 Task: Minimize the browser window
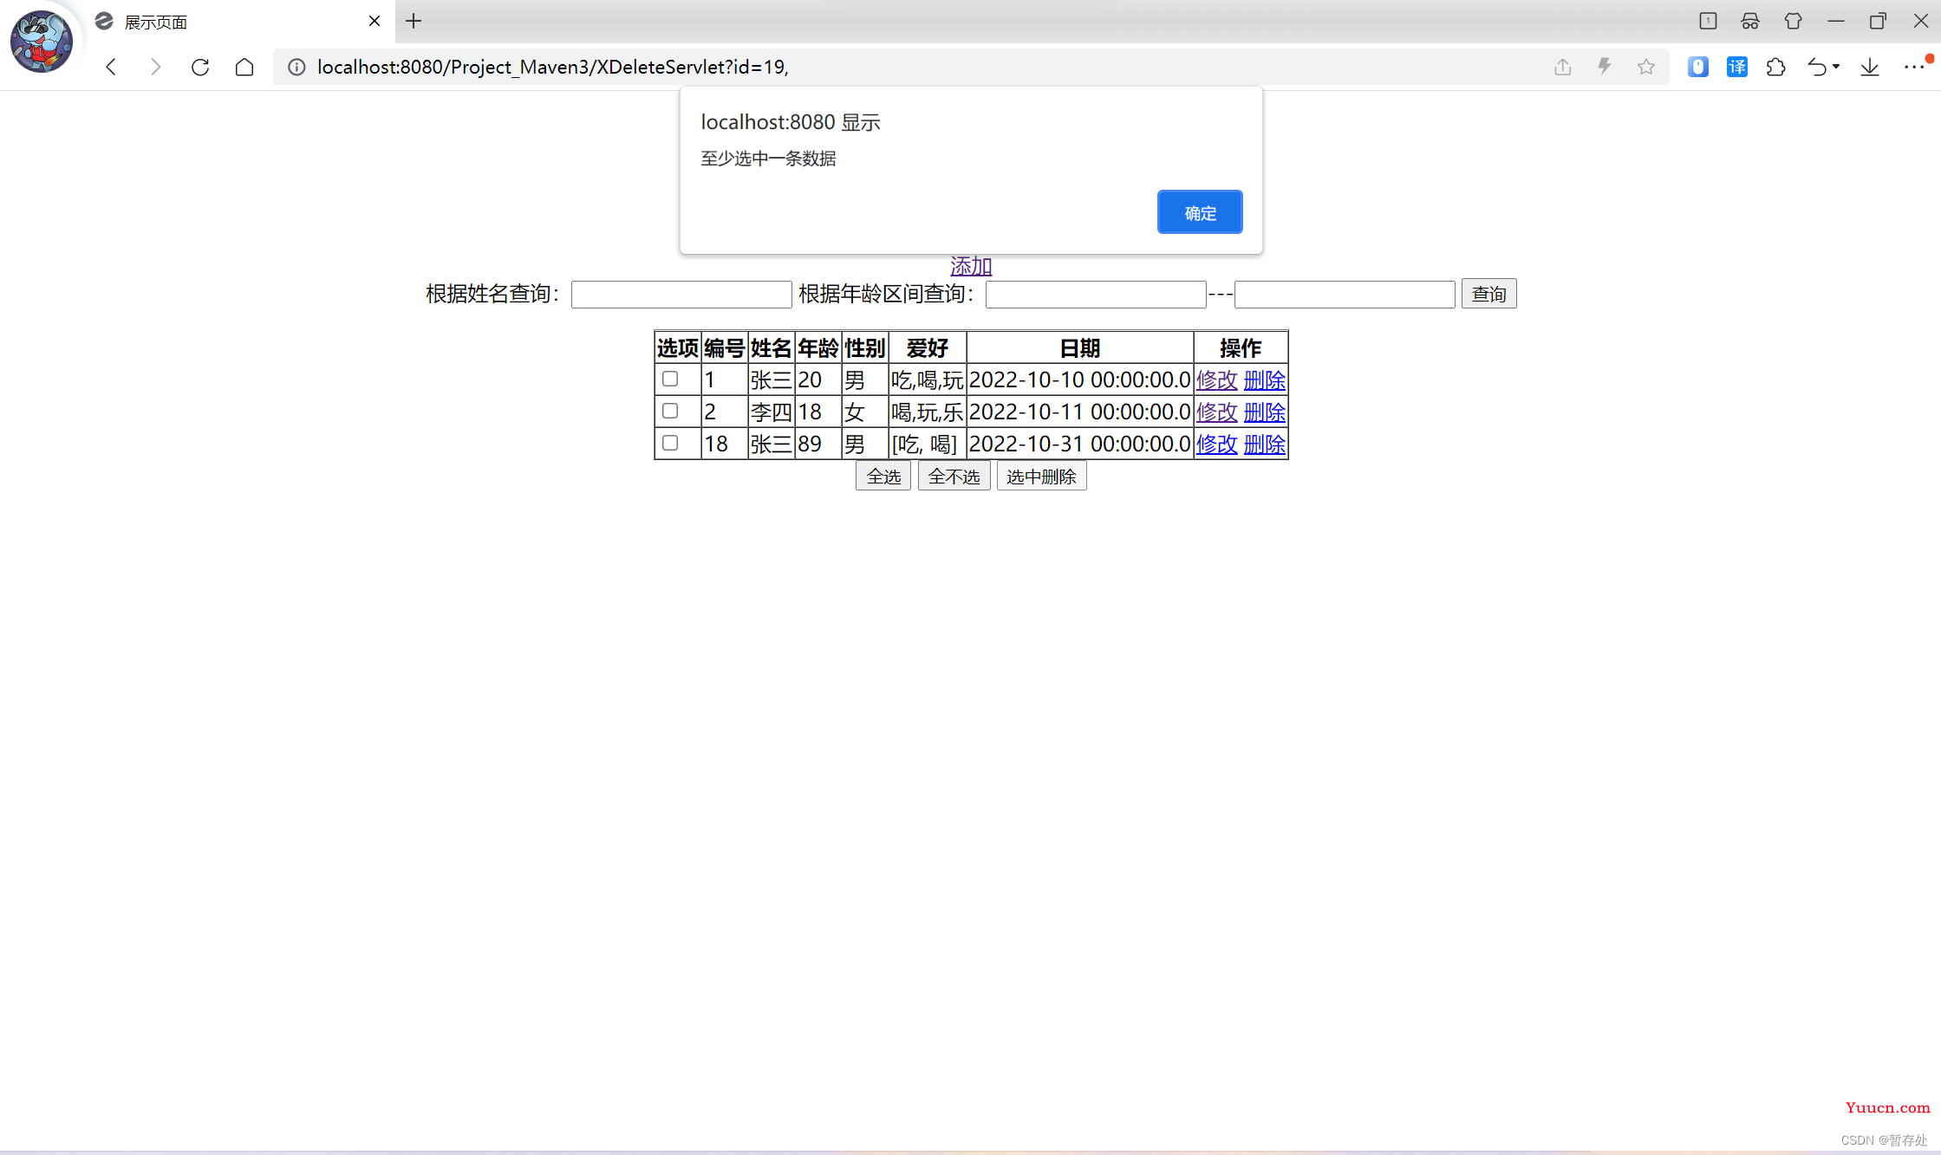coord(1835,21)
